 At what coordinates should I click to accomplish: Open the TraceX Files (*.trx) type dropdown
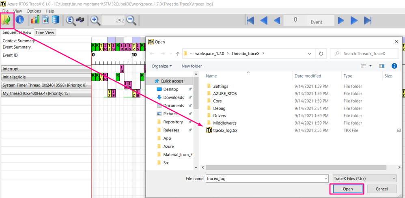coord(364,179)
